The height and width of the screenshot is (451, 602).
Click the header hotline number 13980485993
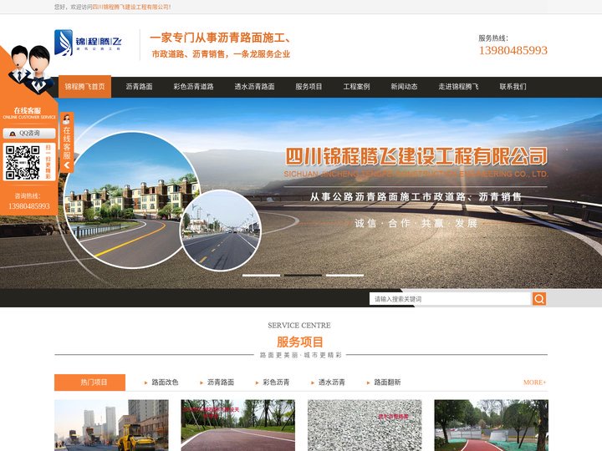513,50
